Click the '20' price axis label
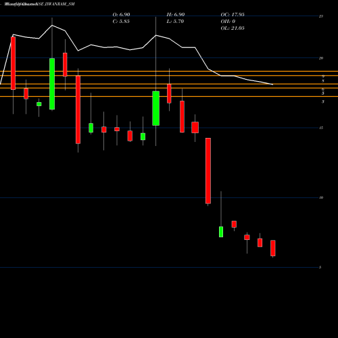 click(321, 58)
